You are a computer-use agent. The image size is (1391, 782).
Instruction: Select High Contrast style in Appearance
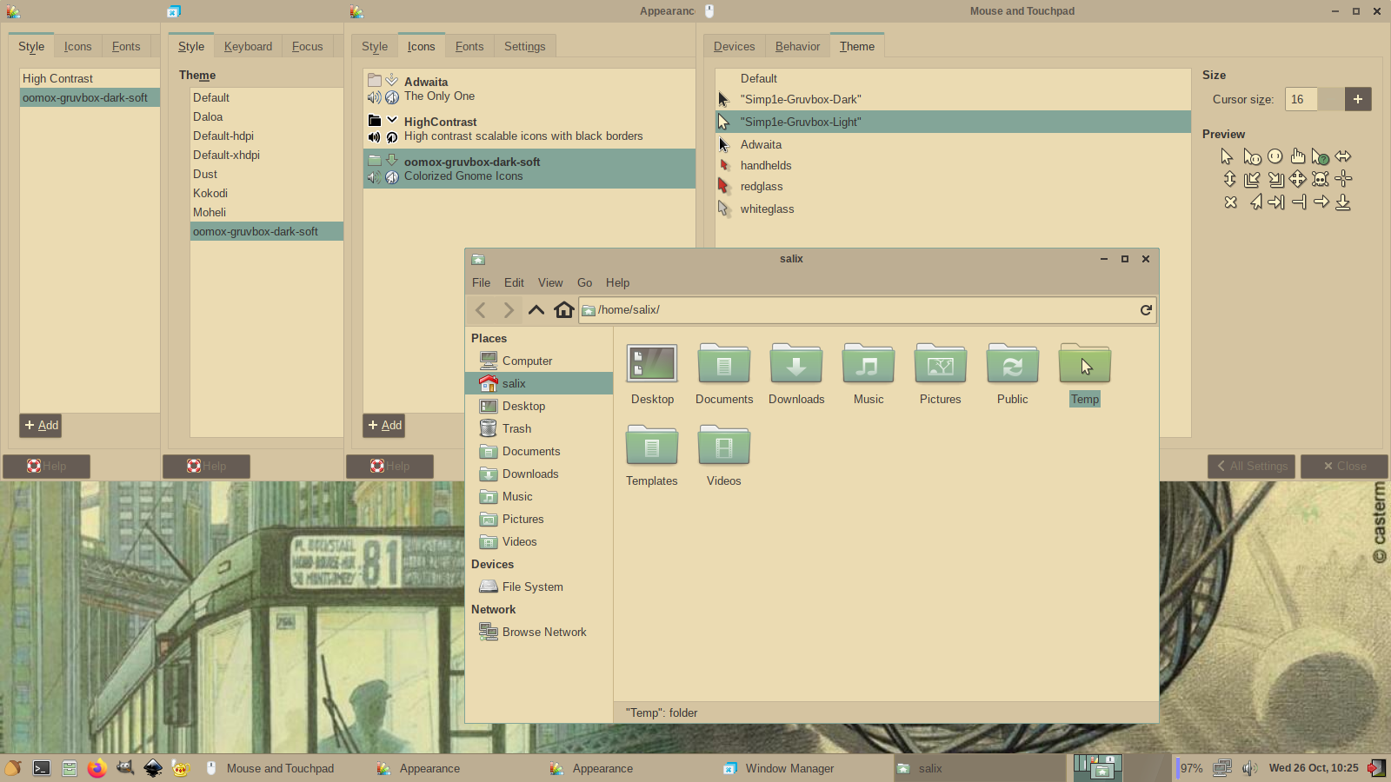[90, 78]
